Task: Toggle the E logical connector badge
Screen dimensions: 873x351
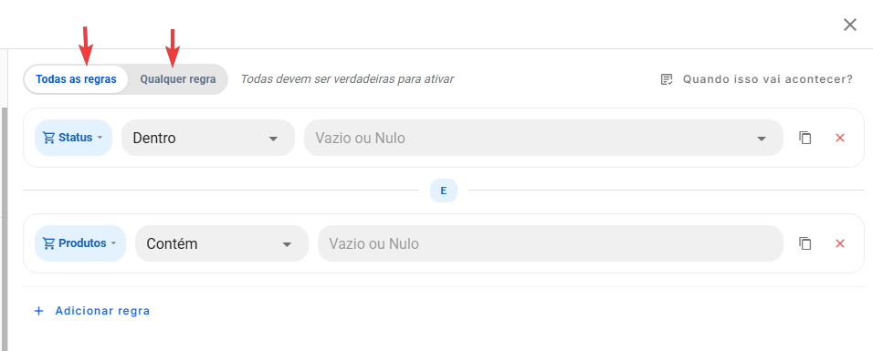Action: [444, 191]
